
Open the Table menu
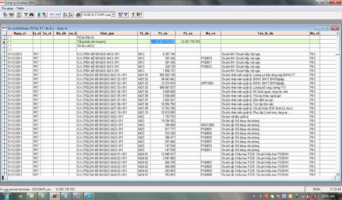pyautogui.click(x=20, y=8)
